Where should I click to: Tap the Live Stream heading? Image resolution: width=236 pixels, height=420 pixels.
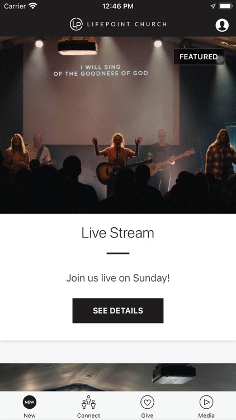click(118, 233)
